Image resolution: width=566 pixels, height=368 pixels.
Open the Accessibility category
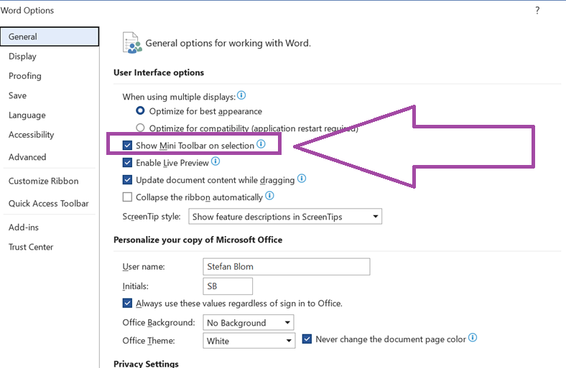[31, 135]
